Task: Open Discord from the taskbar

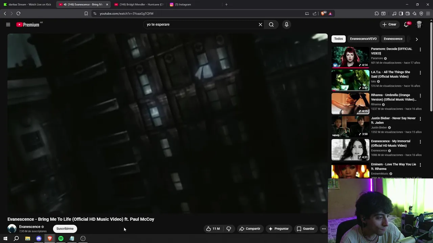Action: [39, 239]
